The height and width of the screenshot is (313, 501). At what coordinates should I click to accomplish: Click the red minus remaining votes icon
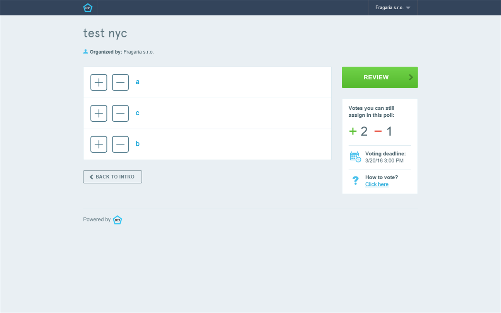click(378, 131)
